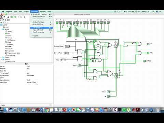Screen dimensions: 164x123
Task: Click Splitter in the Wiring library
Action: point(10,31)
